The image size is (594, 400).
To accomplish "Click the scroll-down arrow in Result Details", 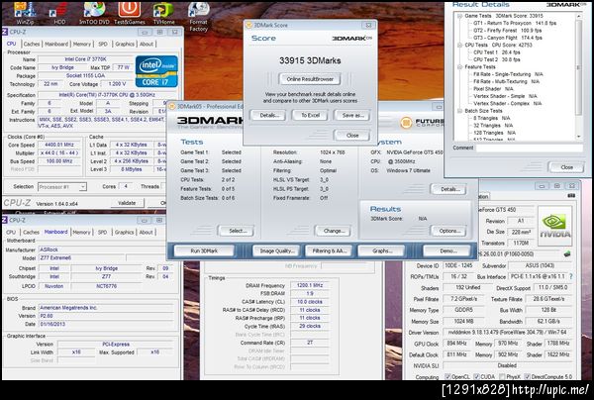I will (578, 137).
